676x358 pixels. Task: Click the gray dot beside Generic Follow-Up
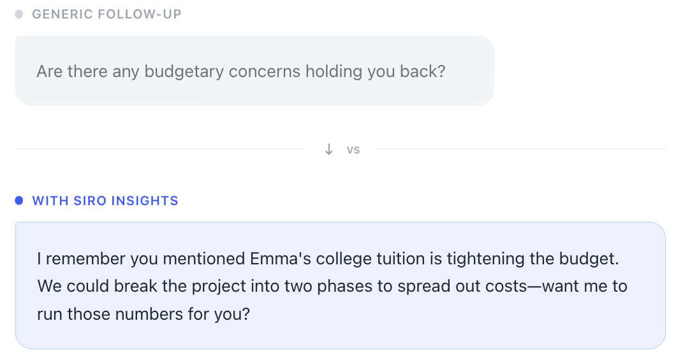tap(19, 14)
